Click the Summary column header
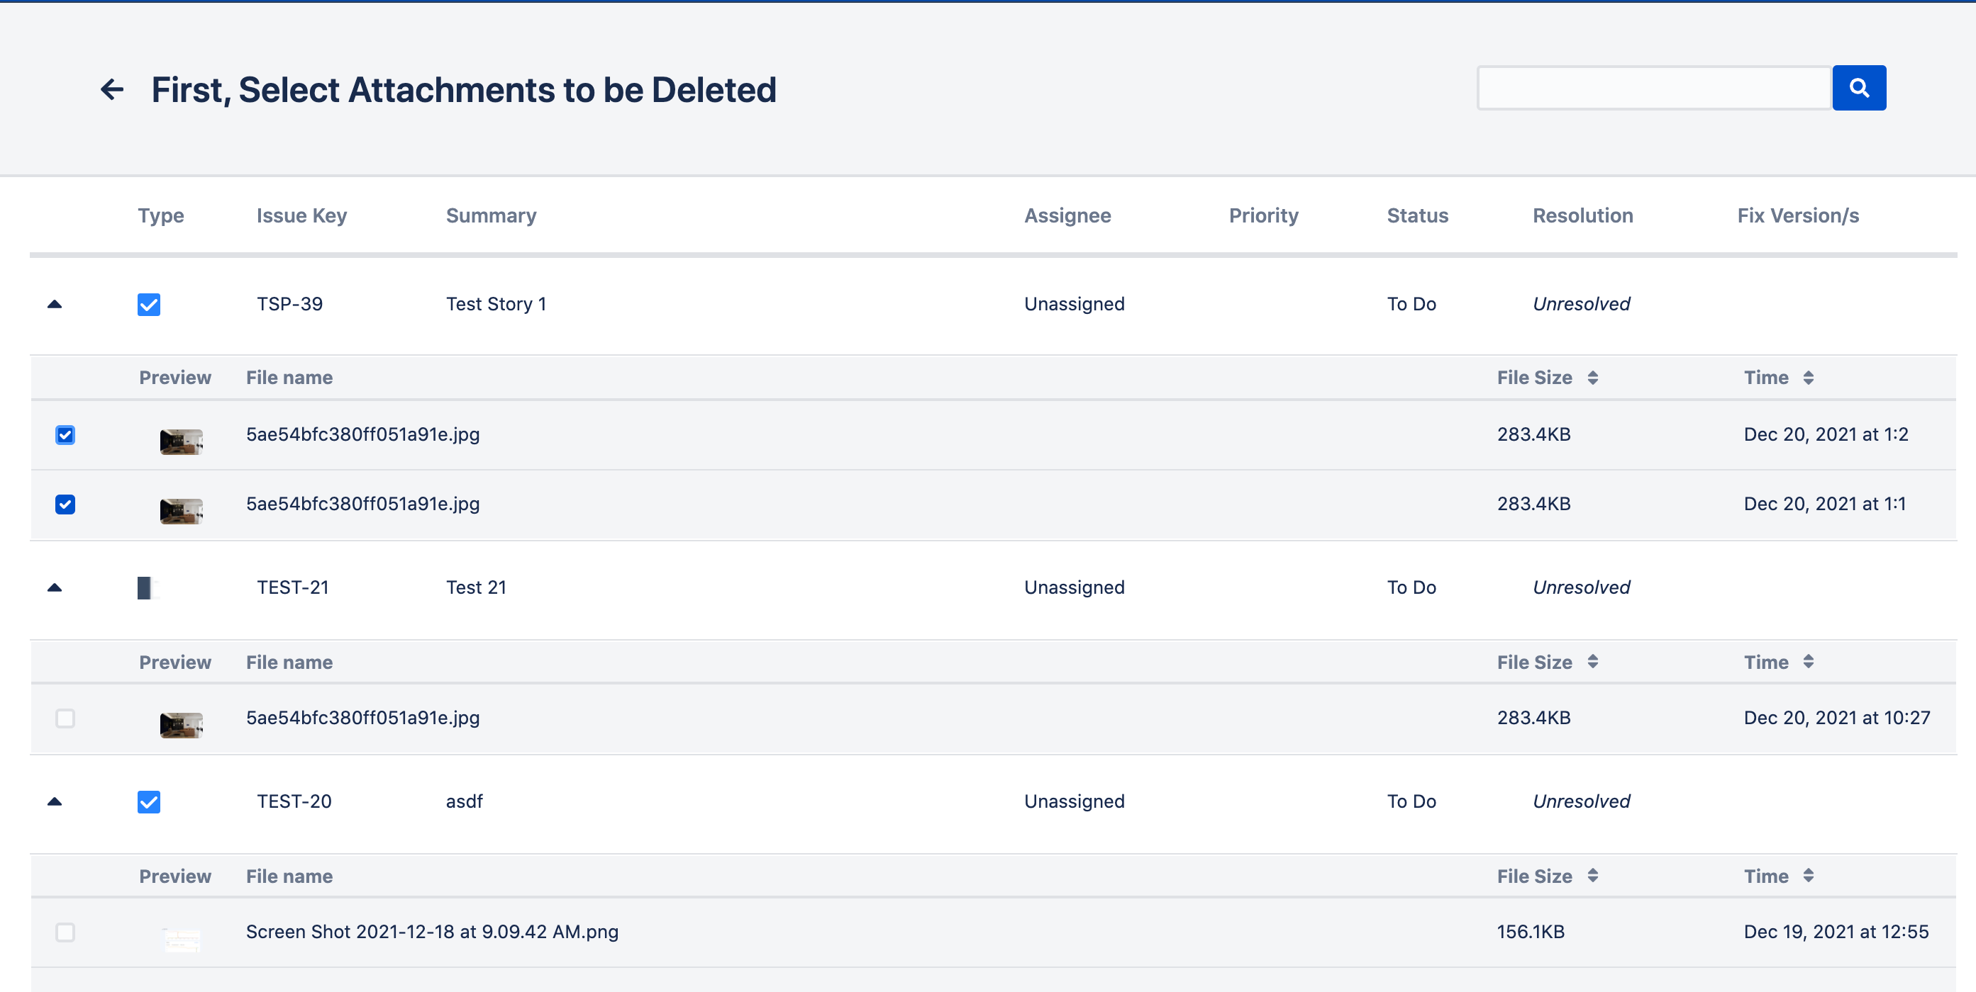This screenshot has width=1976, height=992. [x=491, y=215]
